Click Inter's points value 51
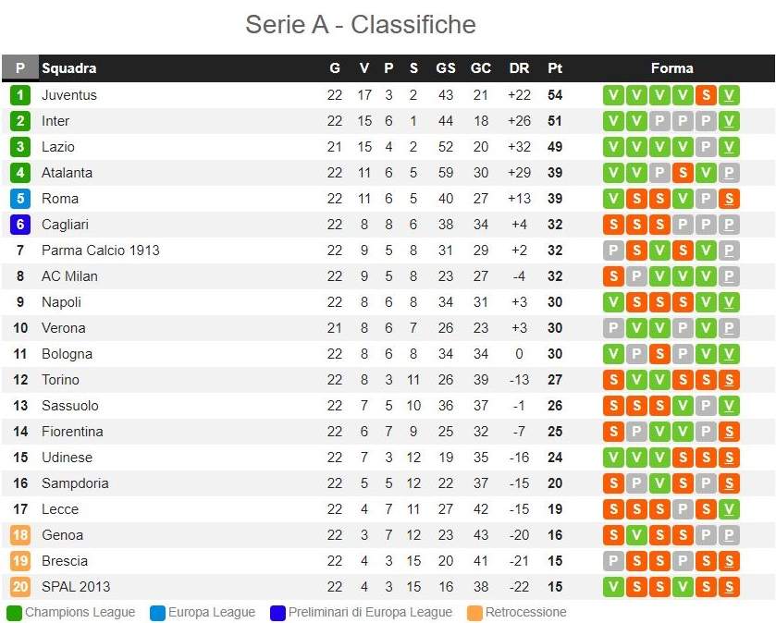Screen dimensions: 776x623 tap(555, 121)
